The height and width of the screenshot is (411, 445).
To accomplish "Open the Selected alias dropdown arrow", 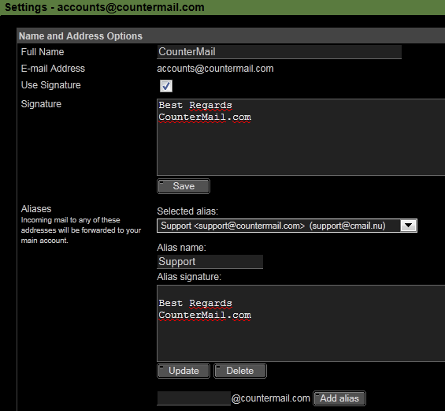I will [x=409, y=226].
